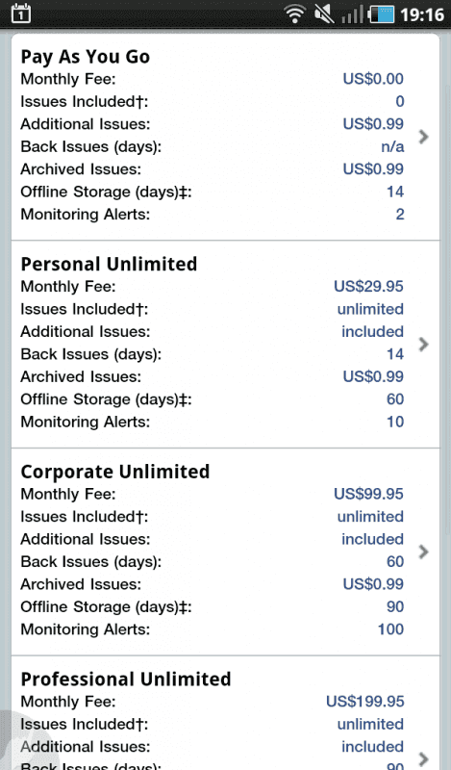451x770 pixels.
Task: Tap the US$29.95 monthly fee value
Action: [368, 286]
